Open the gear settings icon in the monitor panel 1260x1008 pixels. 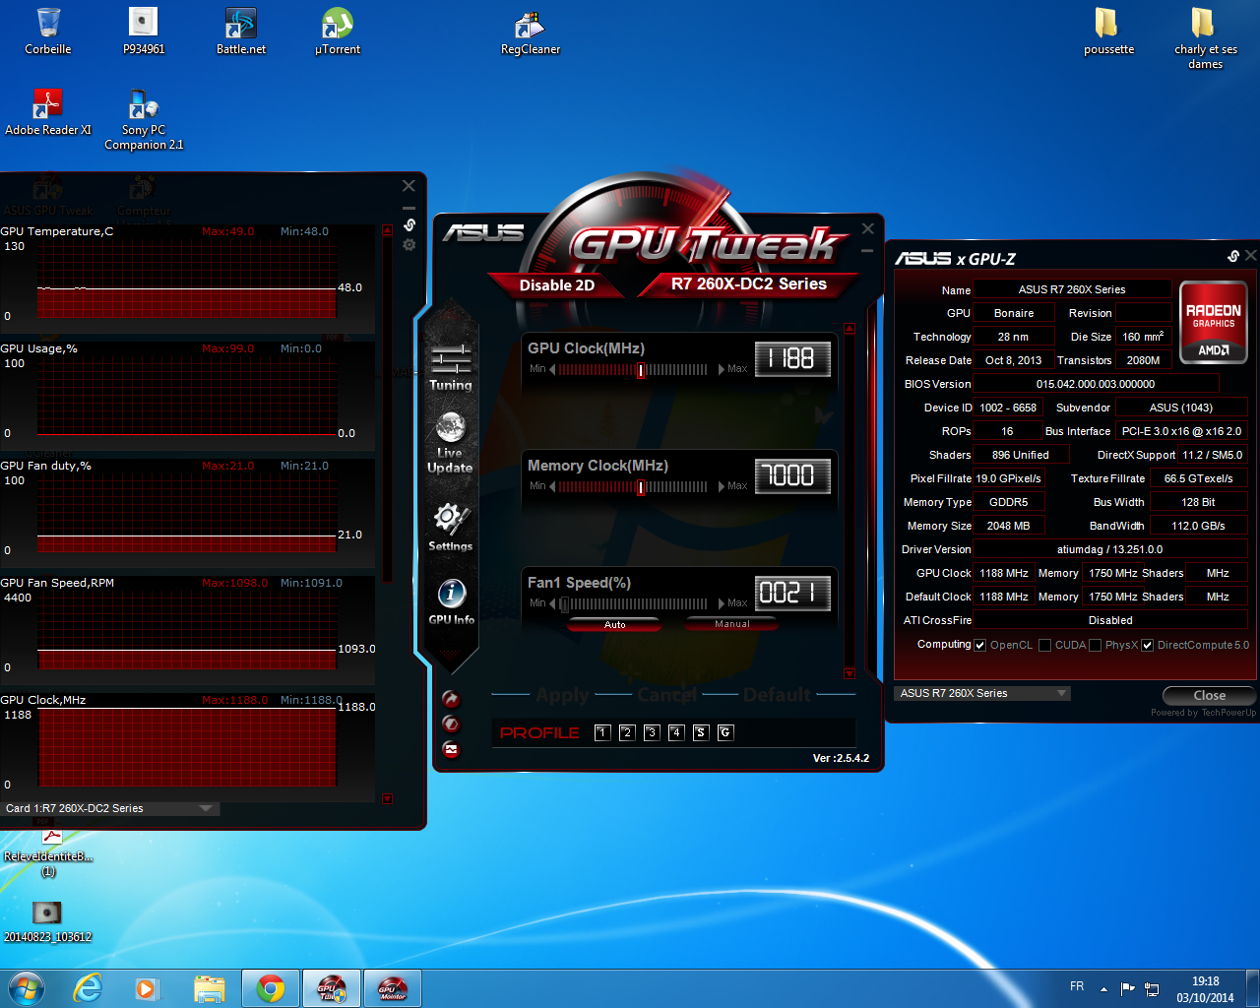pos(409,245)
